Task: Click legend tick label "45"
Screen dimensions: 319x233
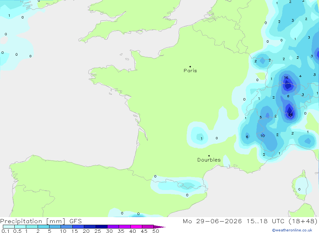Action: pos(144,231)
